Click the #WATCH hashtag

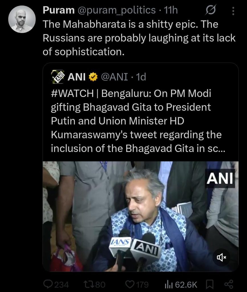click(74, 94)
